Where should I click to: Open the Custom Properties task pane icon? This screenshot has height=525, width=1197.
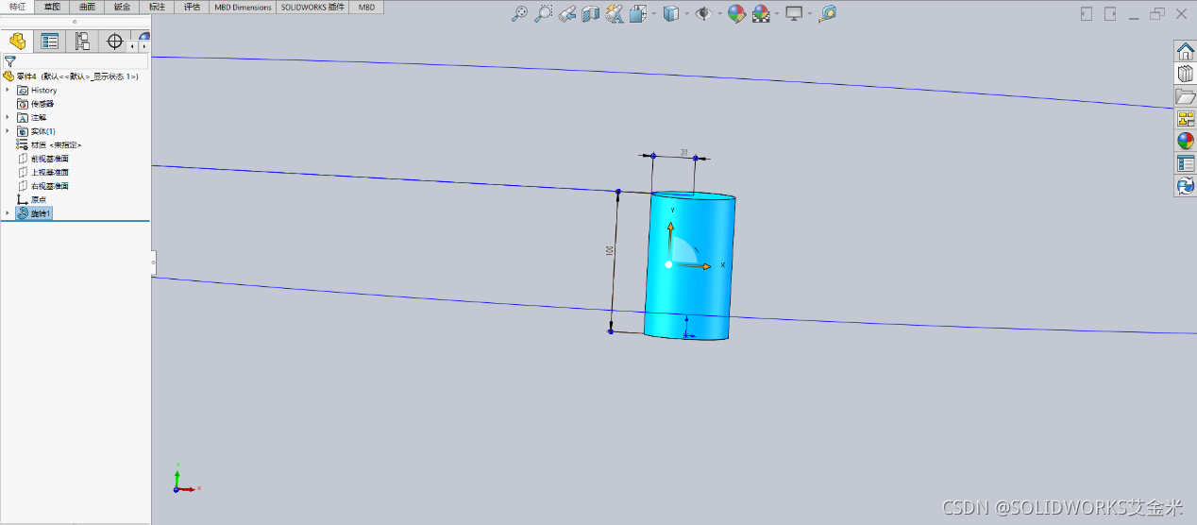(x=1186, y=164)
